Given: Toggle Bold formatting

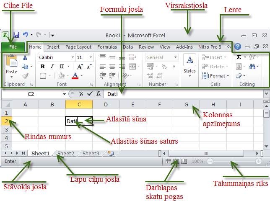Looking at the screenshot, I should [42, 67].
